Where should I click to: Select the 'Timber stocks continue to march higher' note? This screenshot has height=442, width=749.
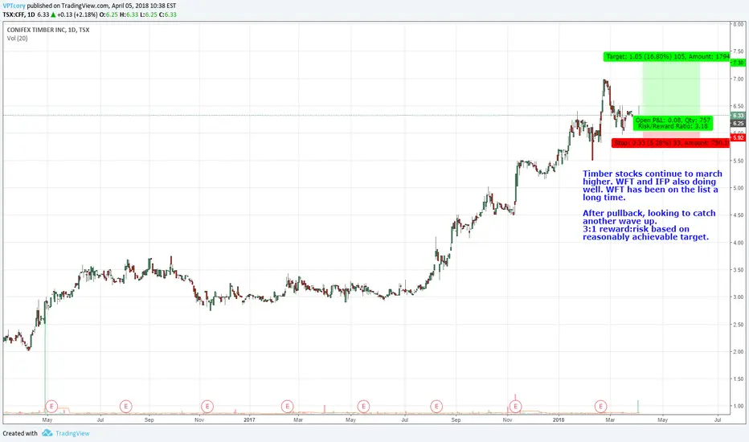(652, 186)
